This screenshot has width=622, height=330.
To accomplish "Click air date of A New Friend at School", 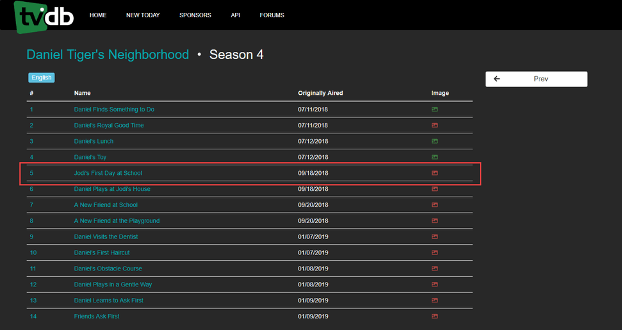I will [x=313, y=204].
